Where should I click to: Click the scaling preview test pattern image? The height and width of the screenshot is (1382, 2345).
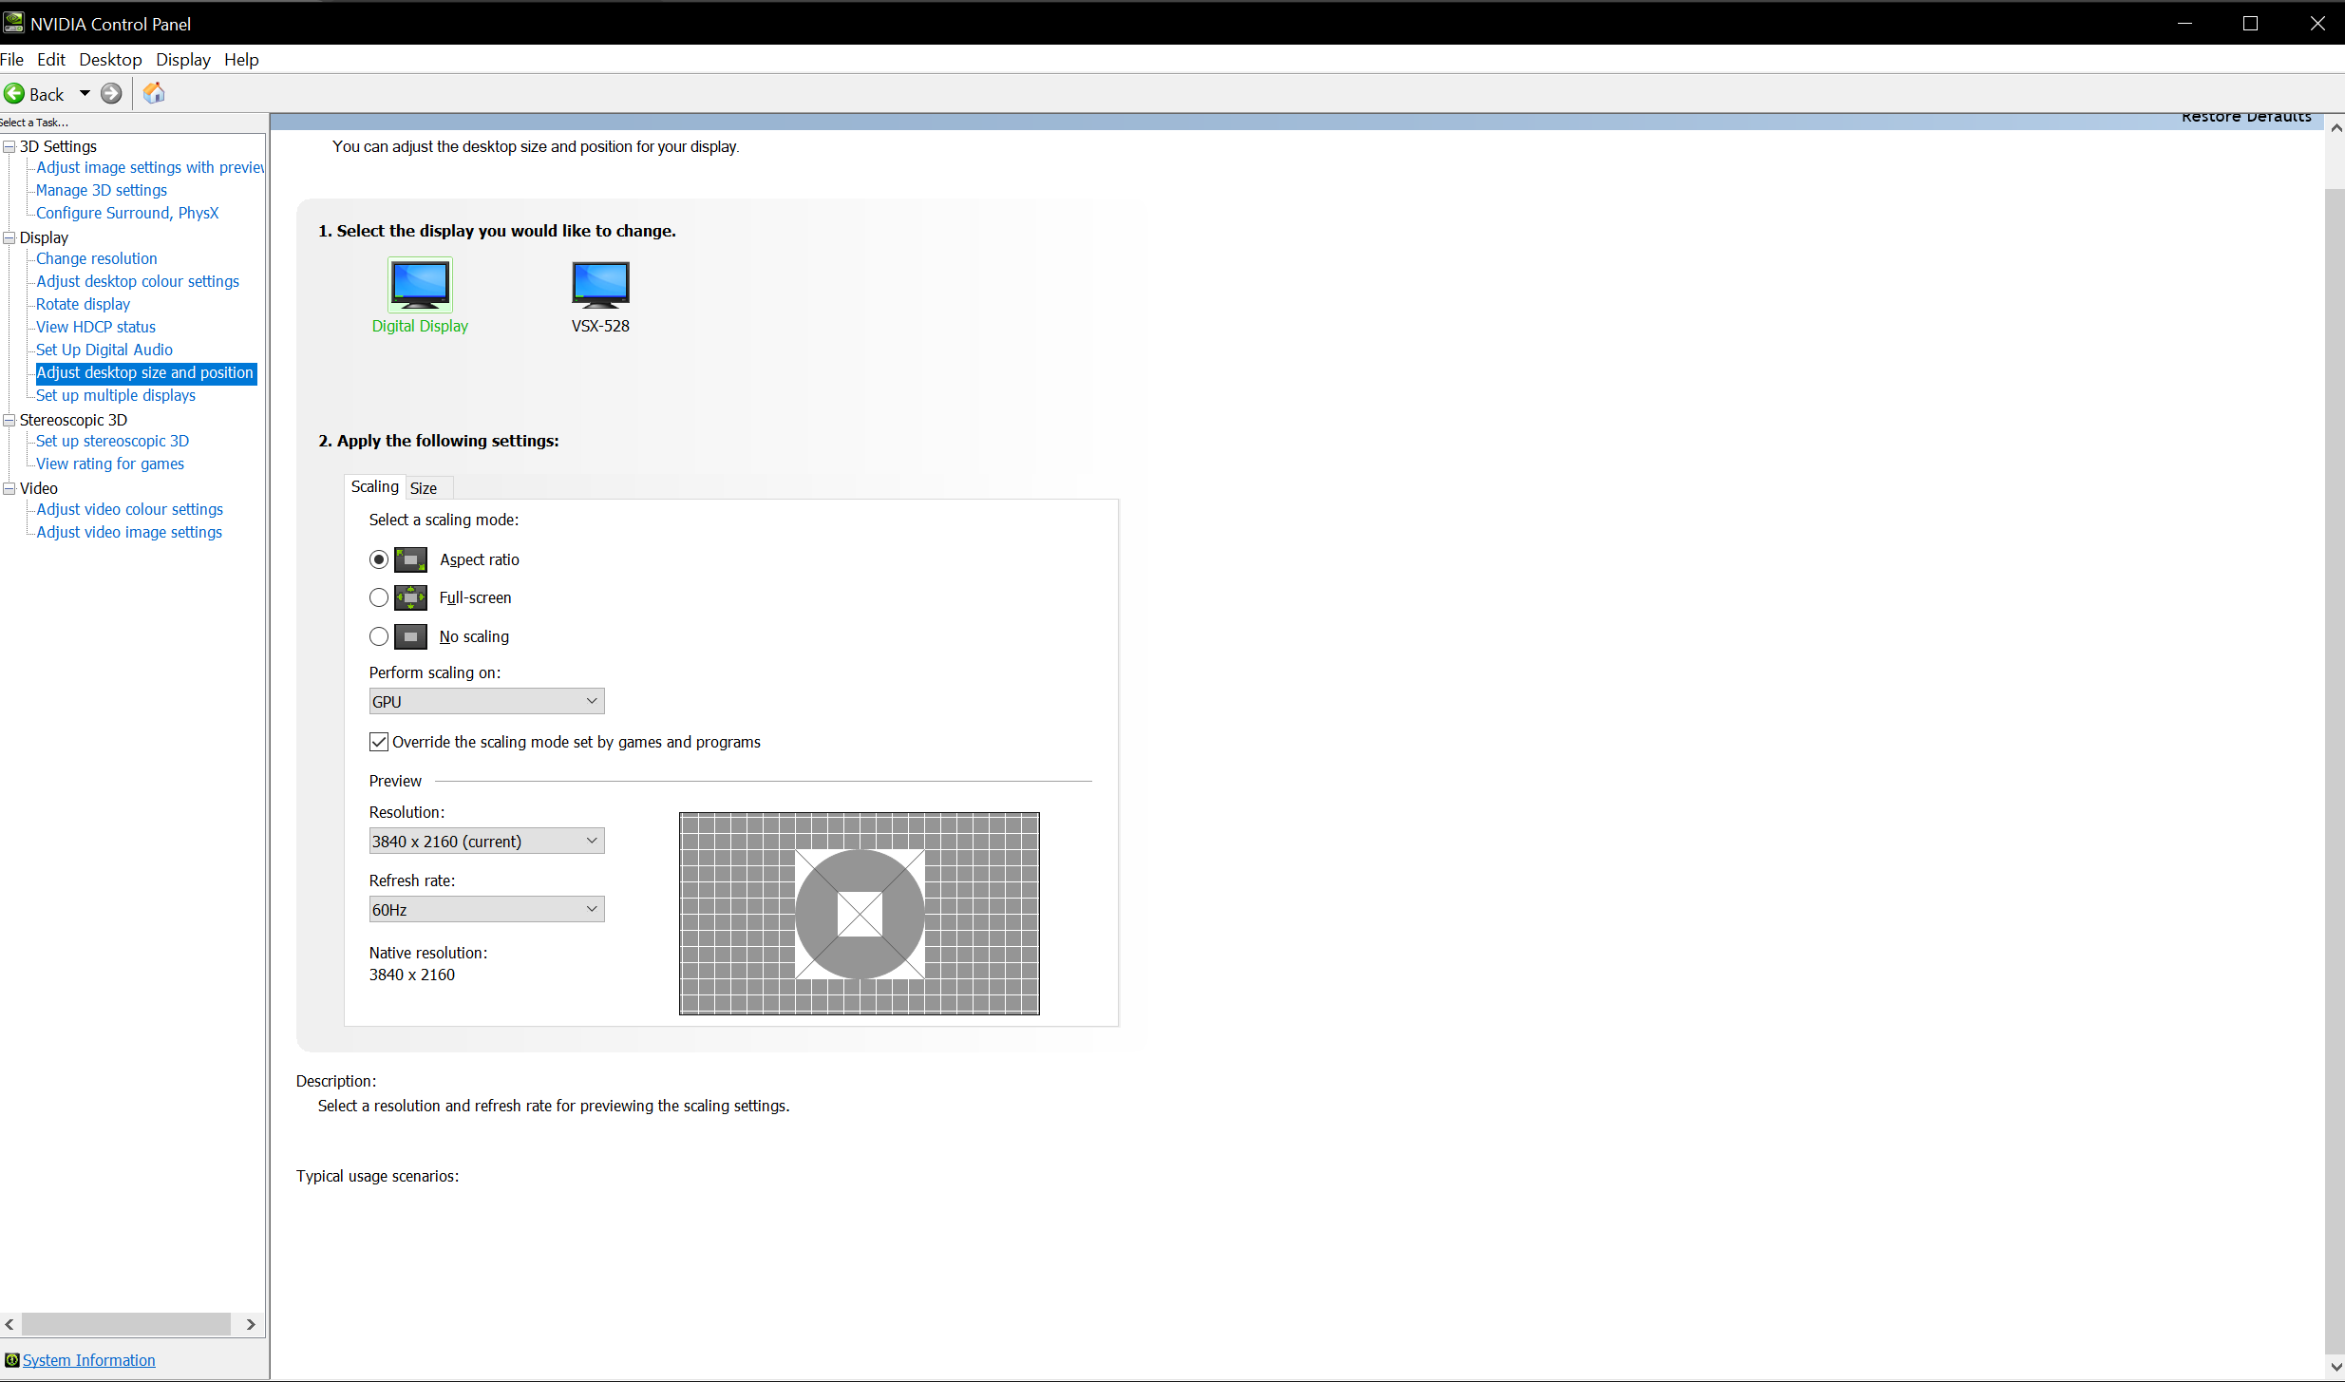(x=860, y=914)
